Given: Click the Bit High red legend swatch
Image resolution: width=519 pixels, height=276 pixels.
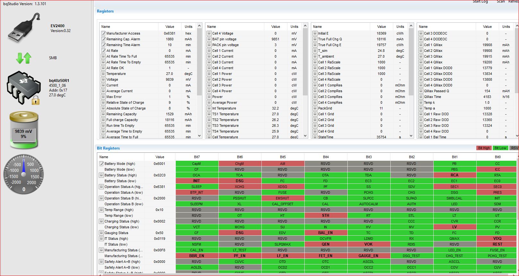Looking at the screenshot, I should [x=484, y=148].
